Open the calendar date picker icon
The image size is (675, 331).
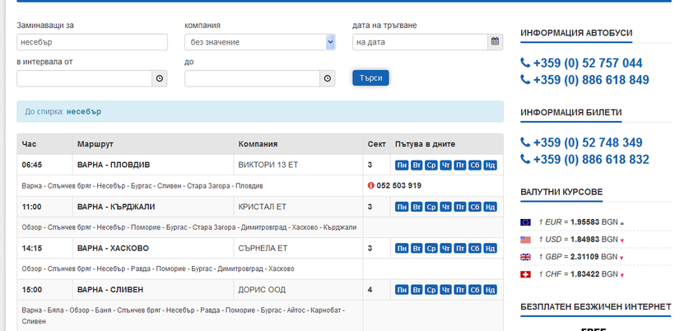coord(495,42)
